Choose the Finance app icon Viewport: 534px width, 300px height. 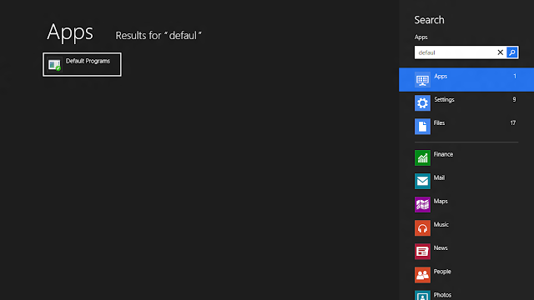[x=422, y=157]
